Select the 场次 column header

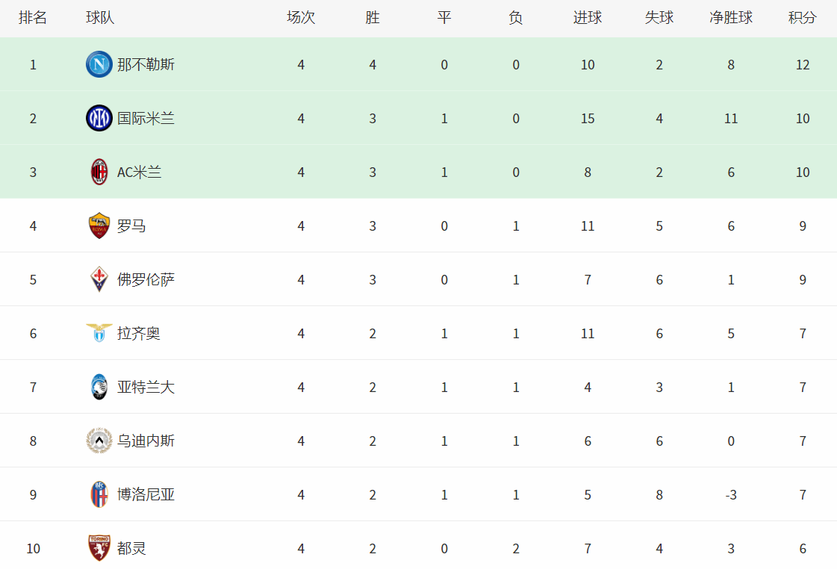[x=301, y=18]
